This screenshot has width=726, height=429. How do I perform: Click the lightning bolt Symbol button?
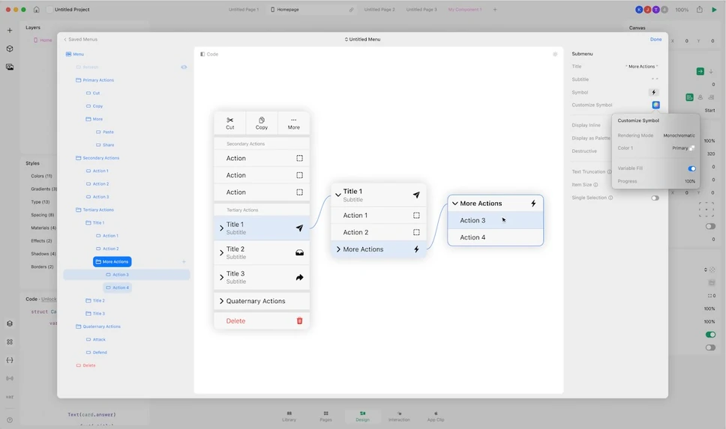coord(654,92)
